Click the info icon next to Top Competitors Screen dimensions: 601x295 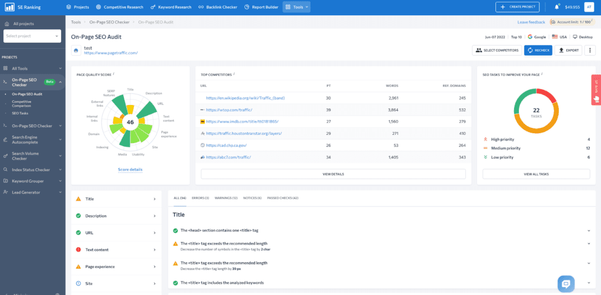point(234,73)
